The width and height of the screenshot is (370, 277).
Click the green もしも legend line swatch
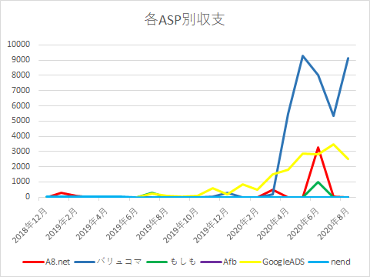coord(157,262)
